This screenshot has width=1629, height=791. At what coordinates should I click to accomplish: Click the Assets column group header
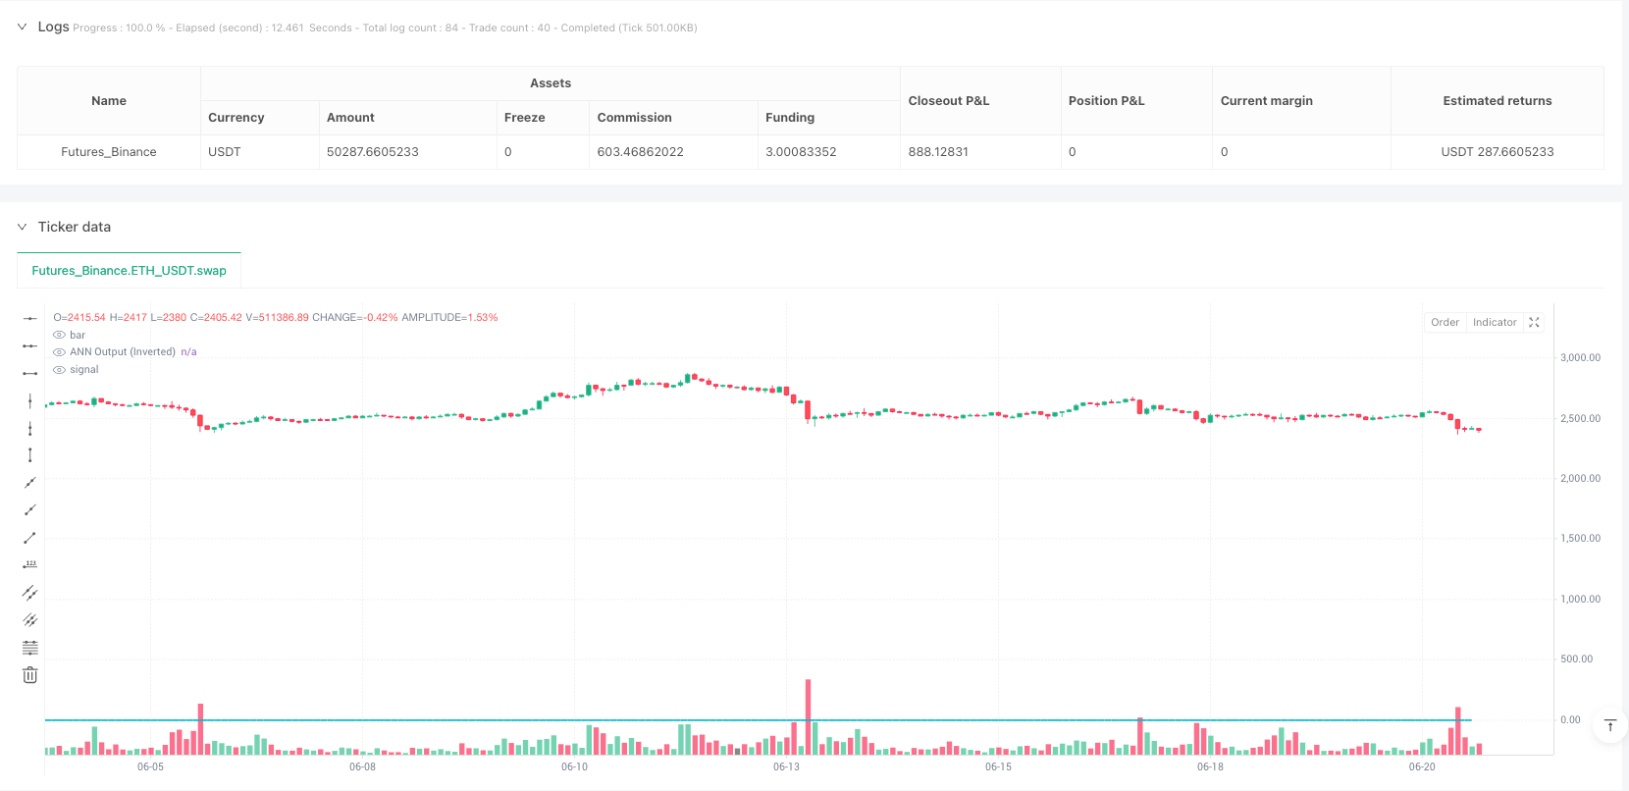[551, 83]
